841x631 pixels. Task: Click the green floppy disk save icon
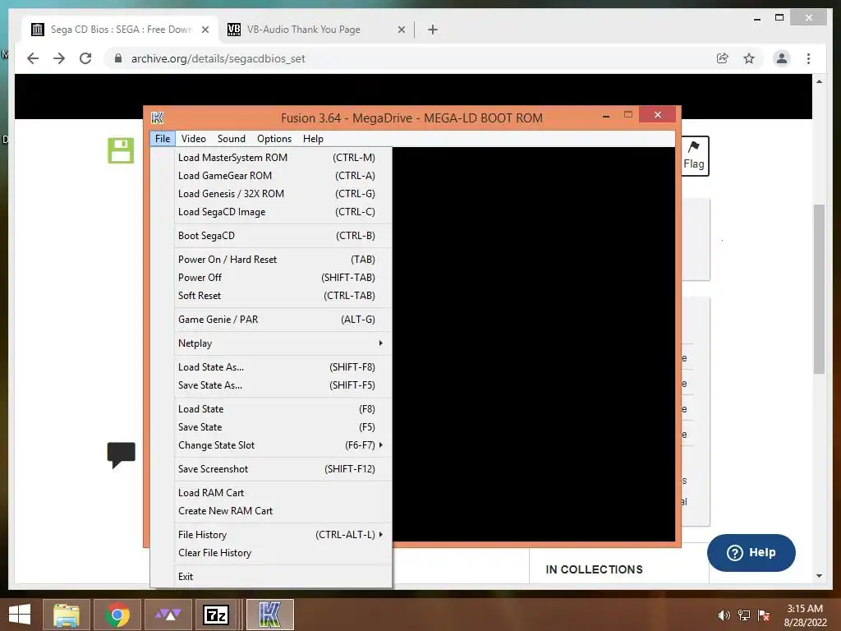click(121, 151)
